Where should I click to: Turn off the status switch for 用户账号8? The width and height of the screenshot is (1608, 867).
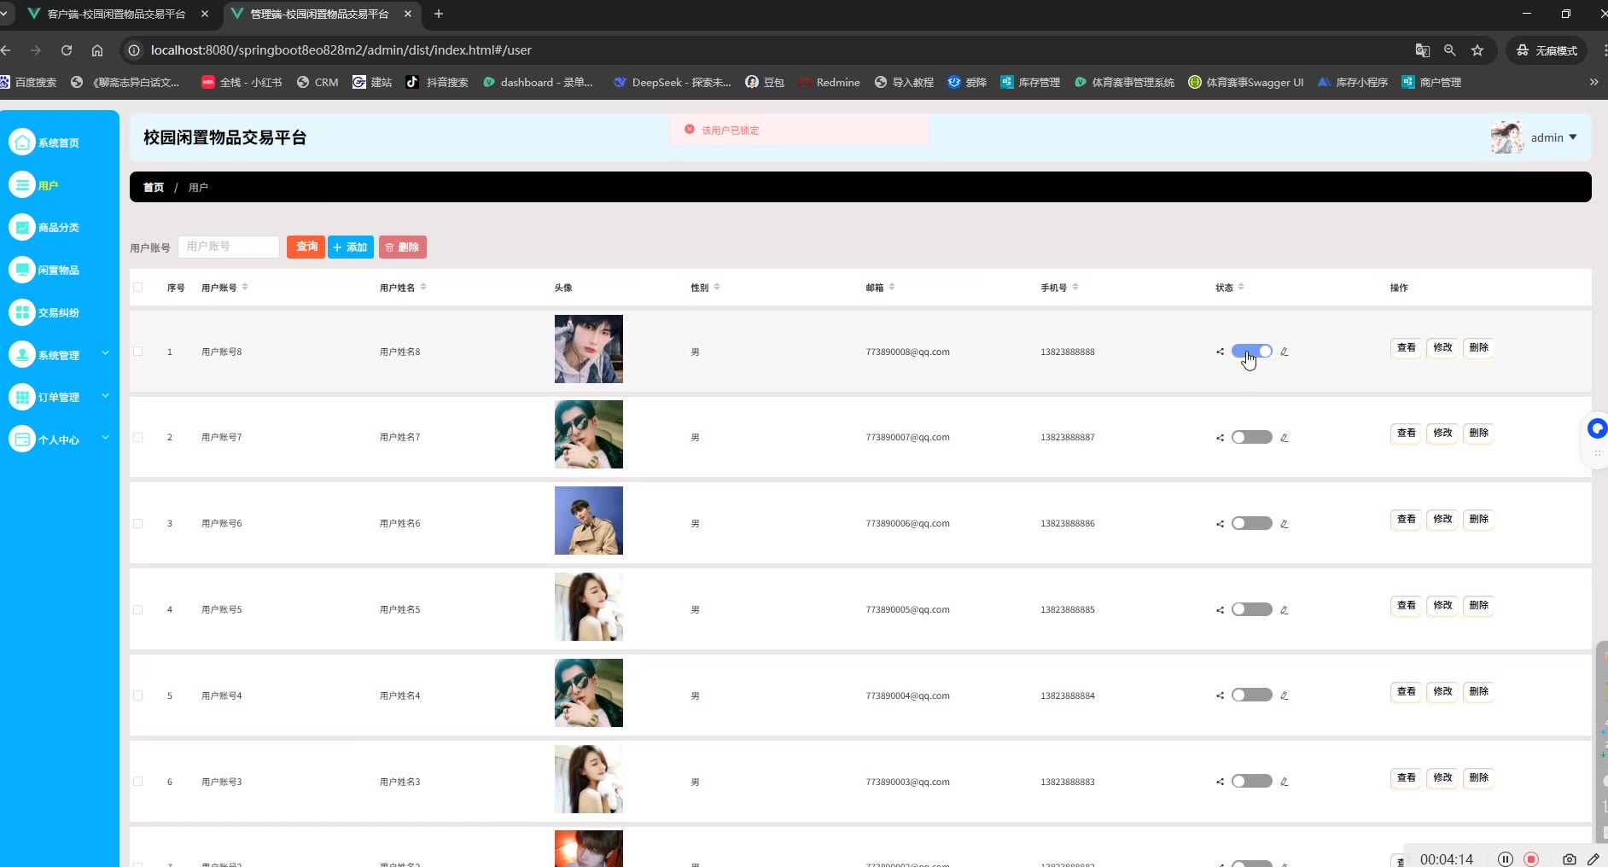1252,351
